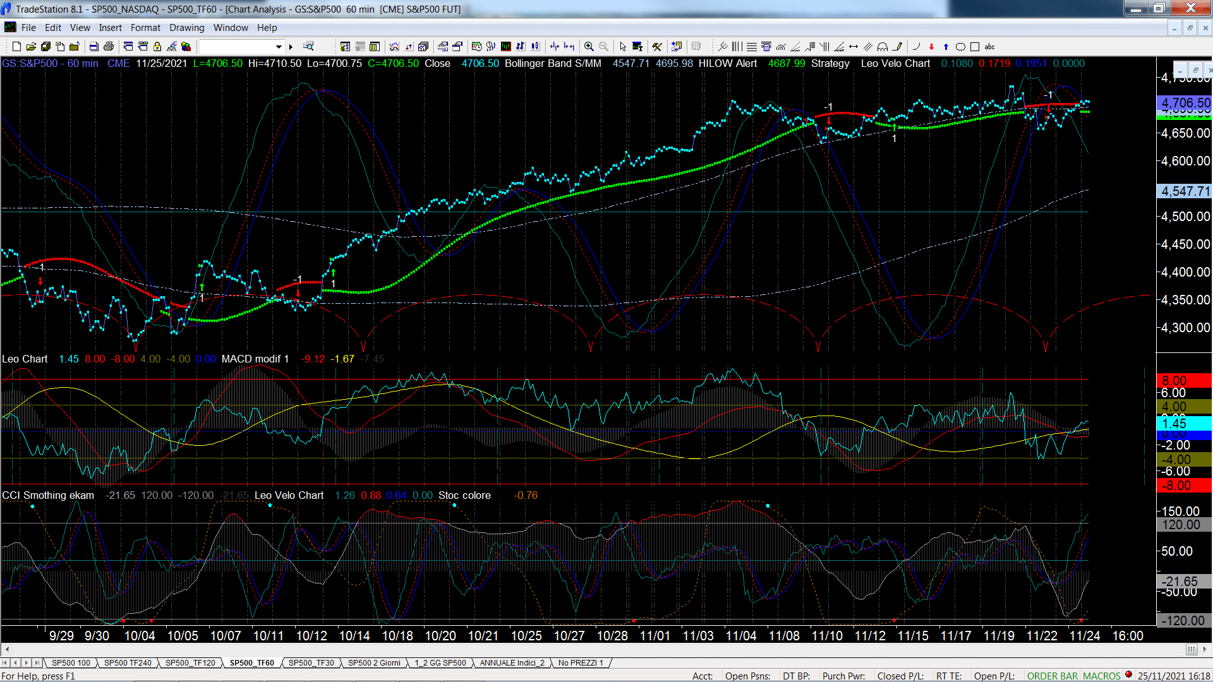The image size is (1213, 682).
Task: Create a new document with the blank page icon
Action: tap(16, 47)
